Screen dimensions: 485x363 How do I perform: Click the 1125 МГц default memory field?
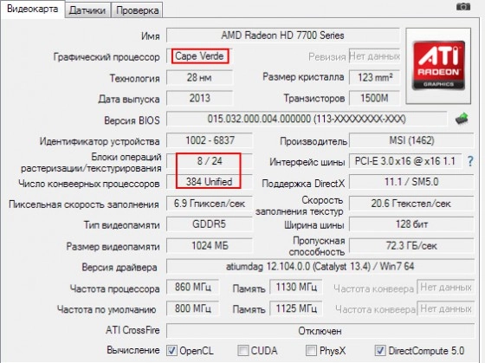(x=296, y=308)
